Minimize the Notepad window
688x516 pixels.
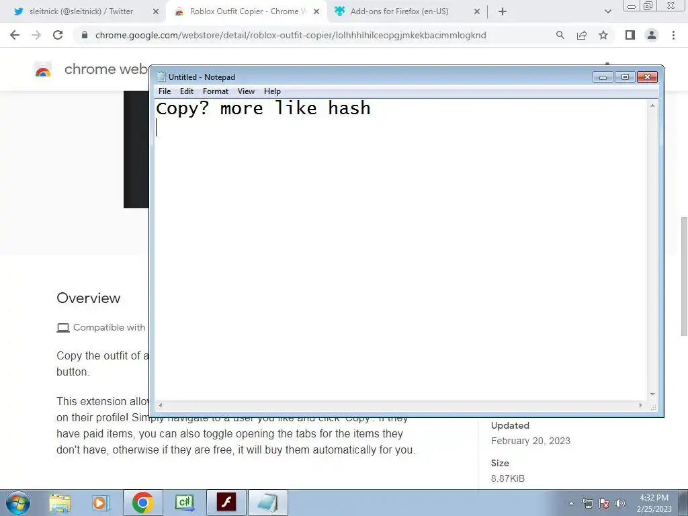(603, 77)
